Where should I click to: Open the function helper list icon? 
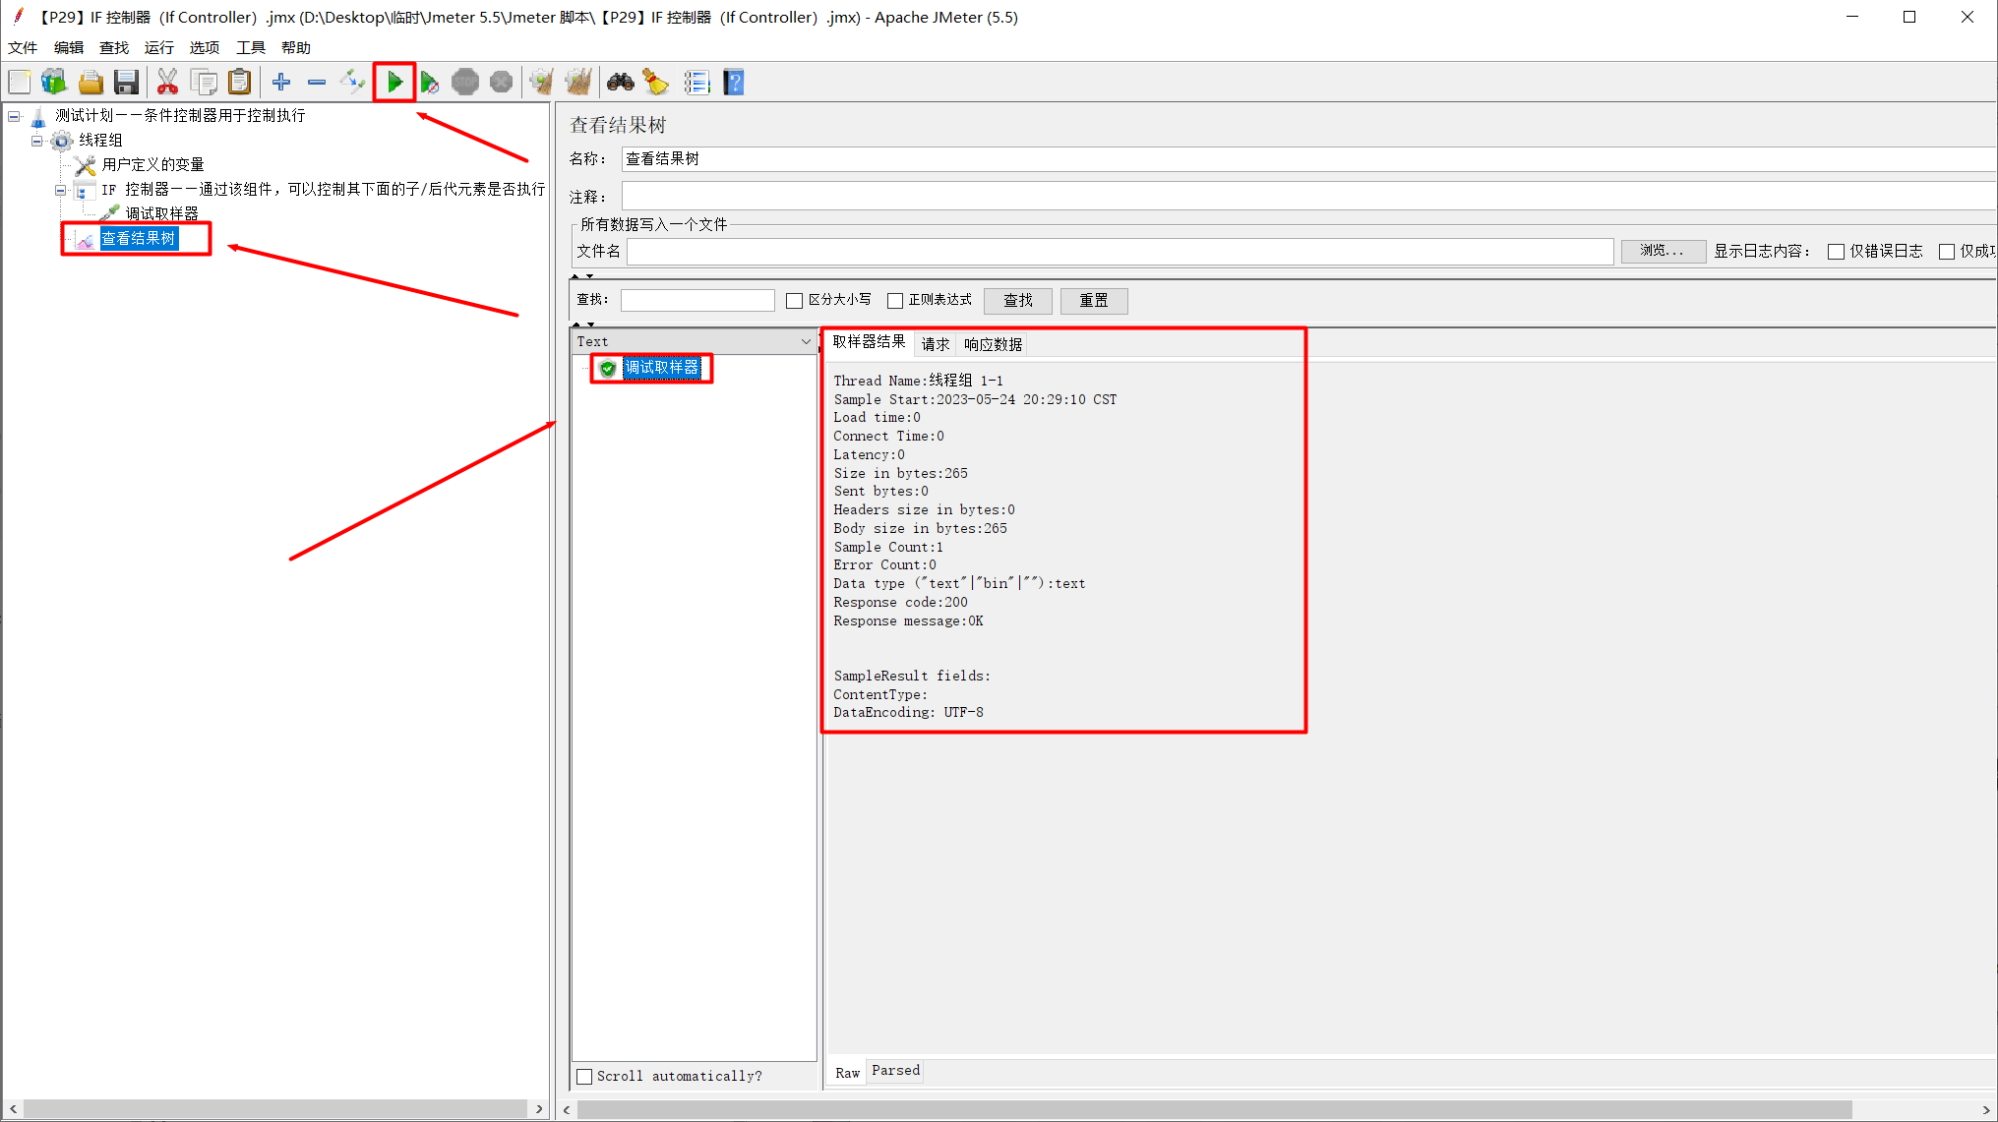[x=697, y=83]
